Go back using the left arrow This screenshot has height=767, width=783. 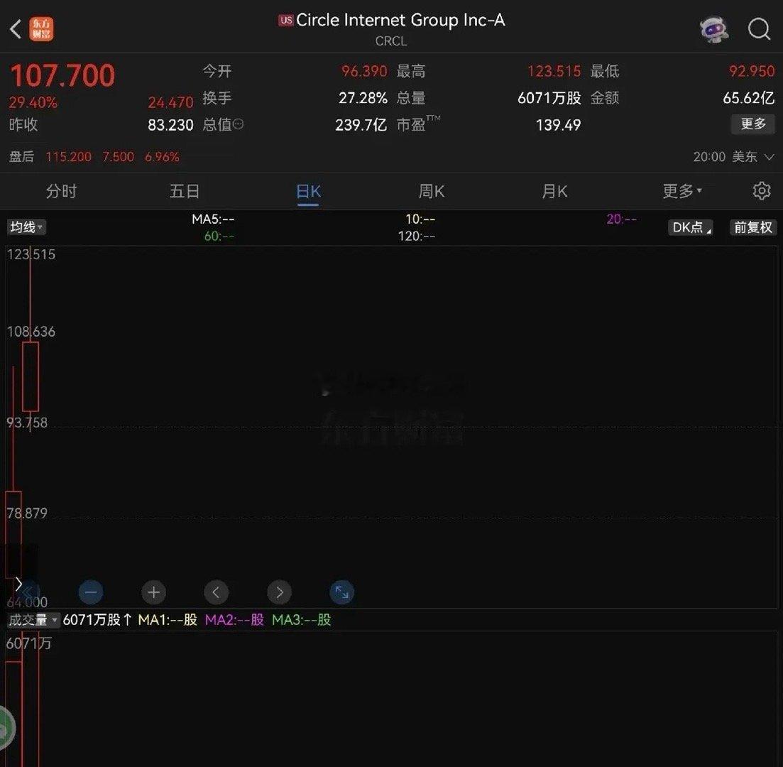click(x=16, y=28)
